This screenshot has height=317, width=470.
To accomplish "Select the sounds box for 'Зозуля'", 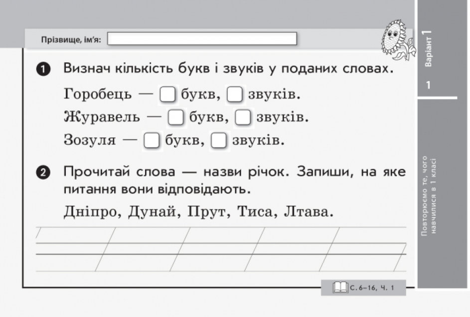I will click(218, 140).
